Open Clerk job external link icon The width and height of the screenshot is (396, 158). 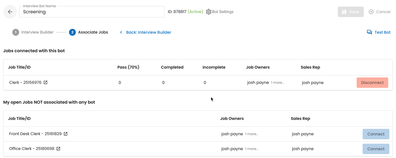coord(46,82)
